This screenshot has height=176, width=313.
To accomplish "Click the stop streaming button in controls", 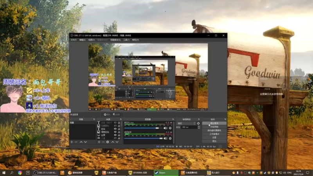I will pyautogui.click(x=214, y=123).
